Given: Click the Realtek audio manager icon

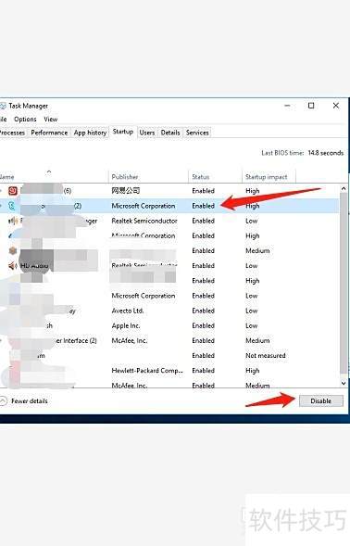Looking at the screenshot, I should pyautogui.click(x=13, y=221).
